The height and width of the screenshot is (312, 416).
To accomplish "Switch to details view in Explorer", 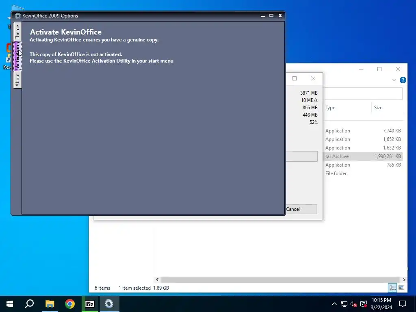I will pos(393,288).
